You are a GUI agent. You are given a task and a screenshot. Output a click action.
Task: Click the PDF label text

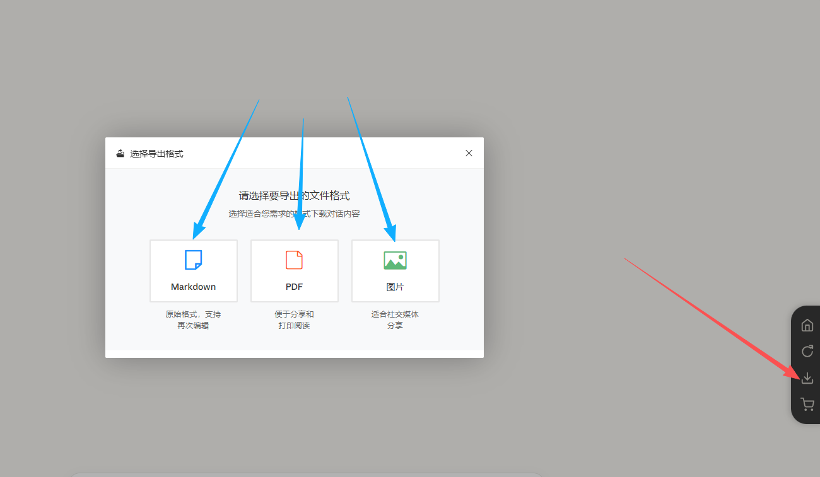coord(294,287)
